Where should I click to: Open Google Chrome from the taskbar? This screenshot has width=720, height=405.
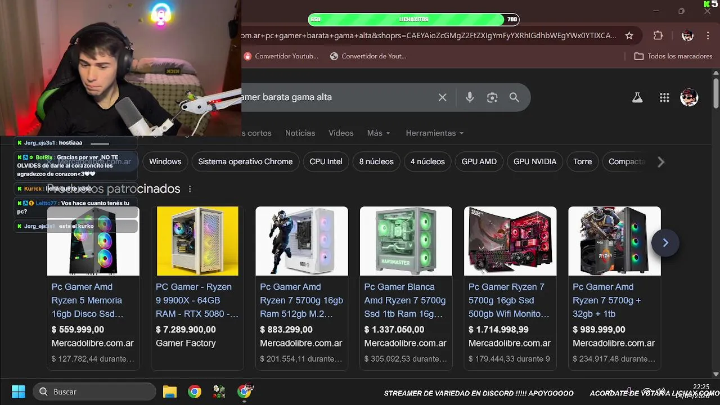(195, 391)
